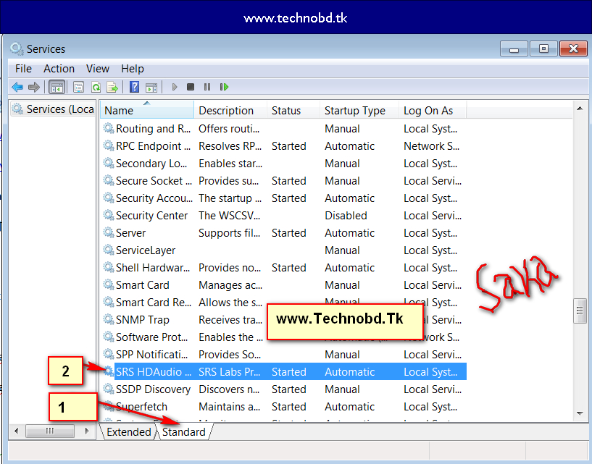Restart the service via toolbar icon
Viewport: 592px width, 464px height.
point(225,87)
